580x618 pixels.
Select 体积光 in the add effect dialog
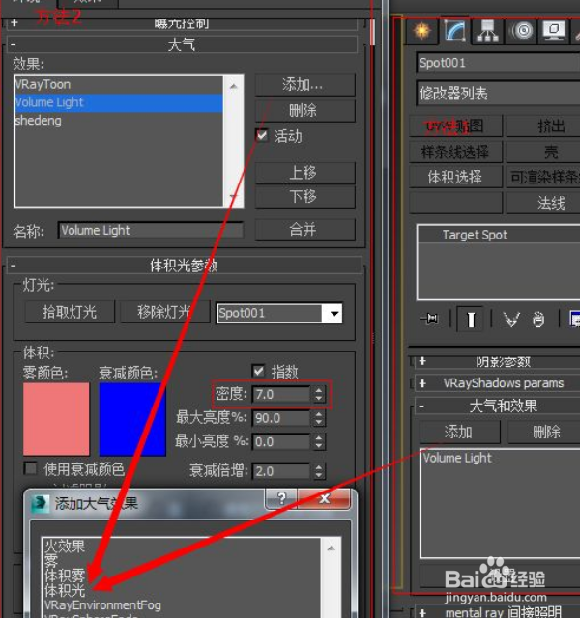[65, 590]
